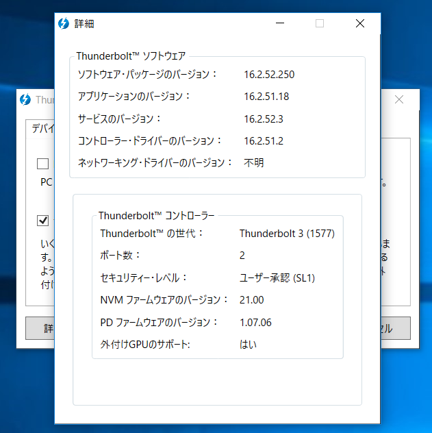Viewport: 432px width, 433px height.
Task: Select software package version 16.2.52.250
Action: point(269,75)
